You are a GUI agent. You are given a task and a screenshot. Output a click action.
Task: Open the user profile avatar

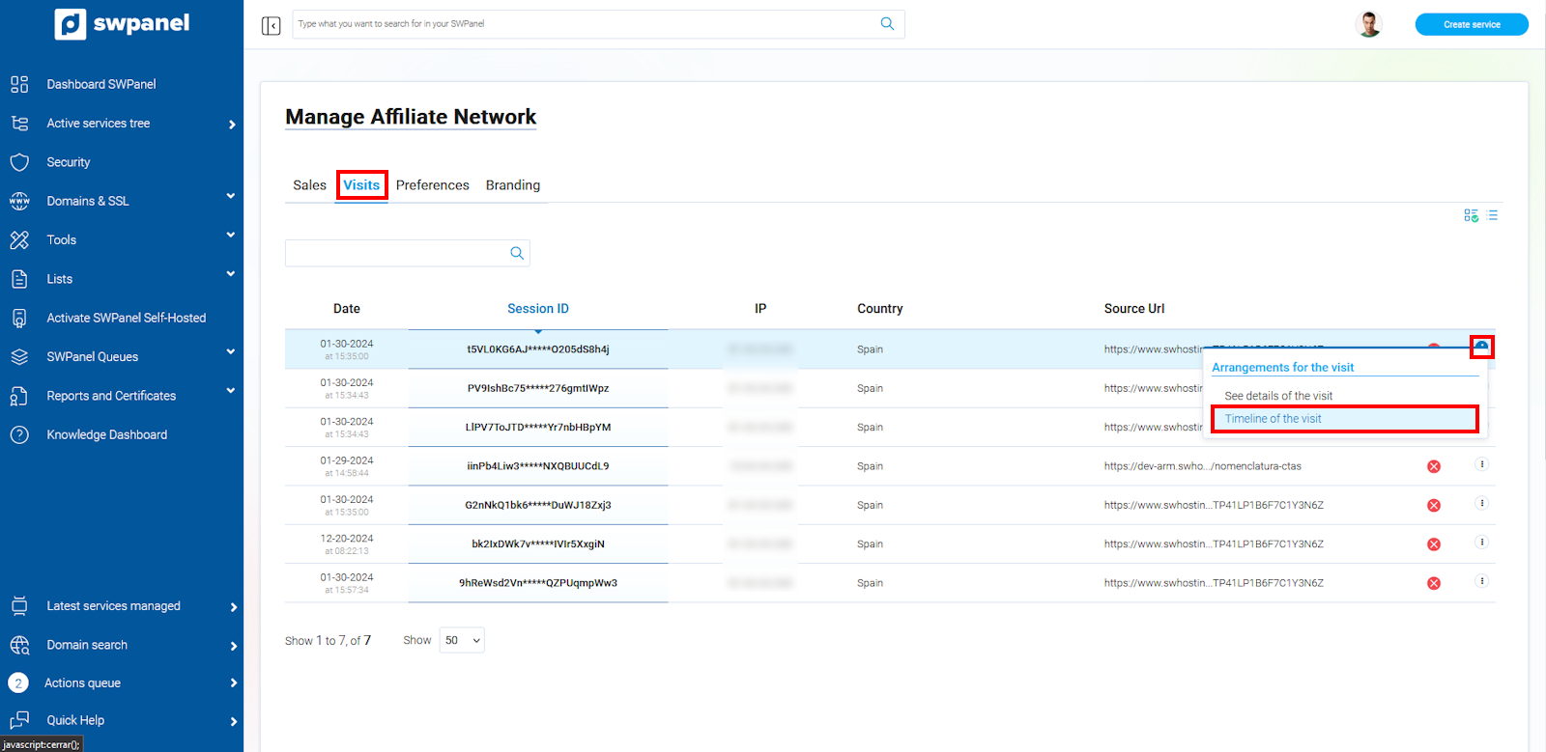click(1368, 24)
